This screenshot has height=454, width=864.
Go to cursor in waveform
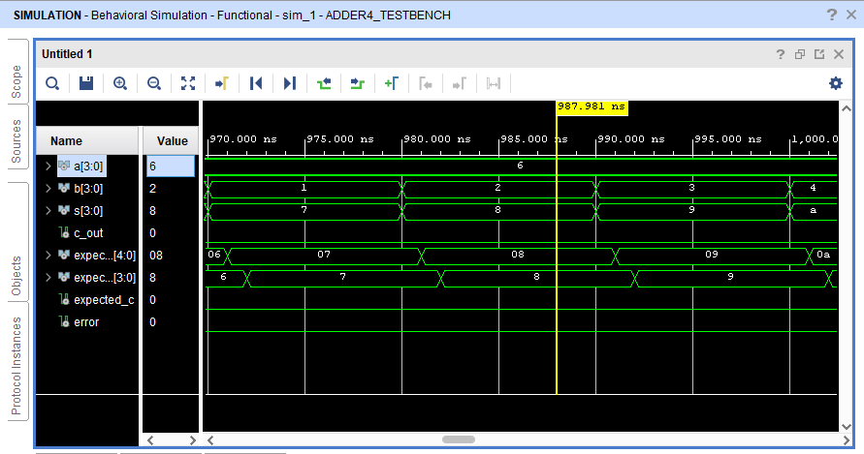(222, 83)
